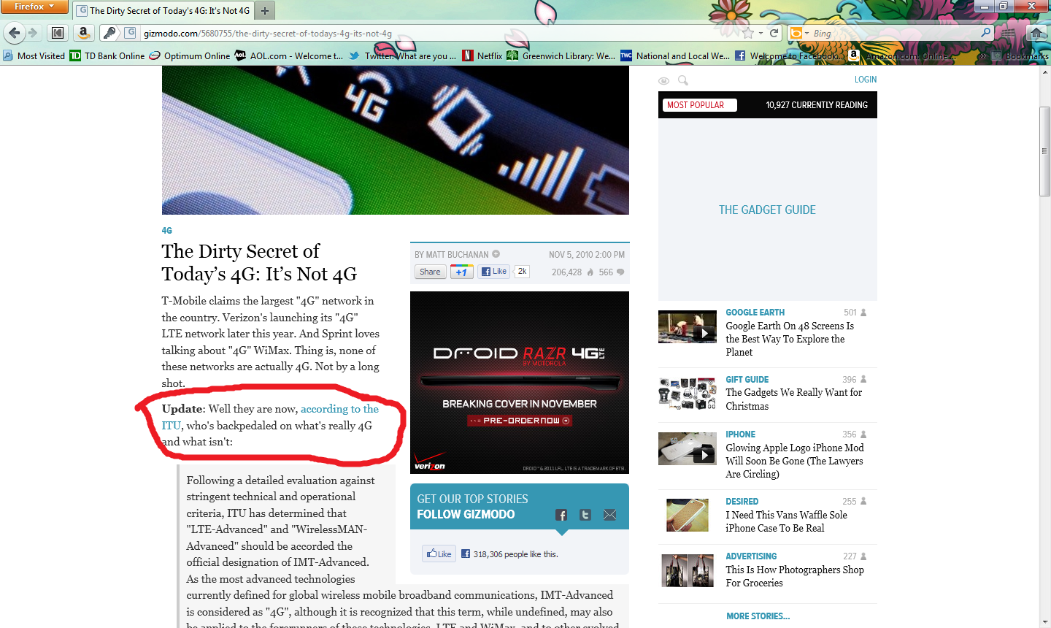Click the browser reload icon

pos(774,33)
